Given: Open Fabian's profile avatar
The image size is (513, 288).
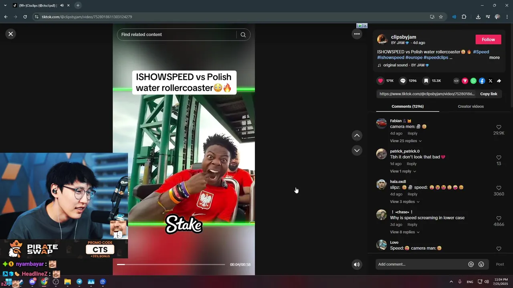Looking at the screenshot, I should click(382, 123).
